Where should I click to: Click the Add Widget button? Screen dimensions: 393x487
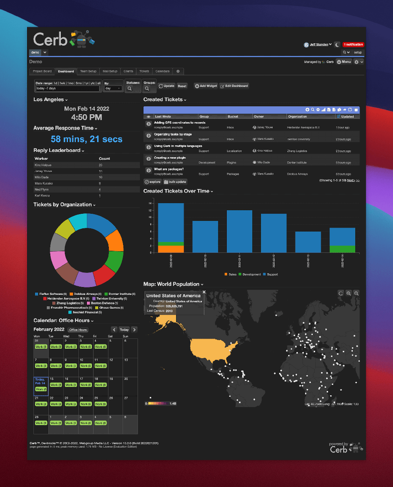click(206, 86)
